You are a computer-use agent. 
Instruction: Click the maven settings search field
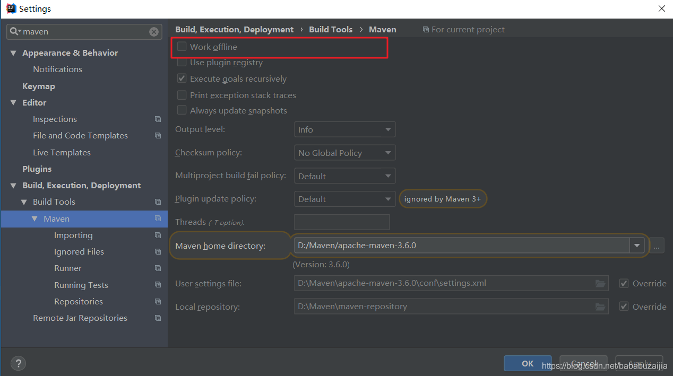point(84,32)
